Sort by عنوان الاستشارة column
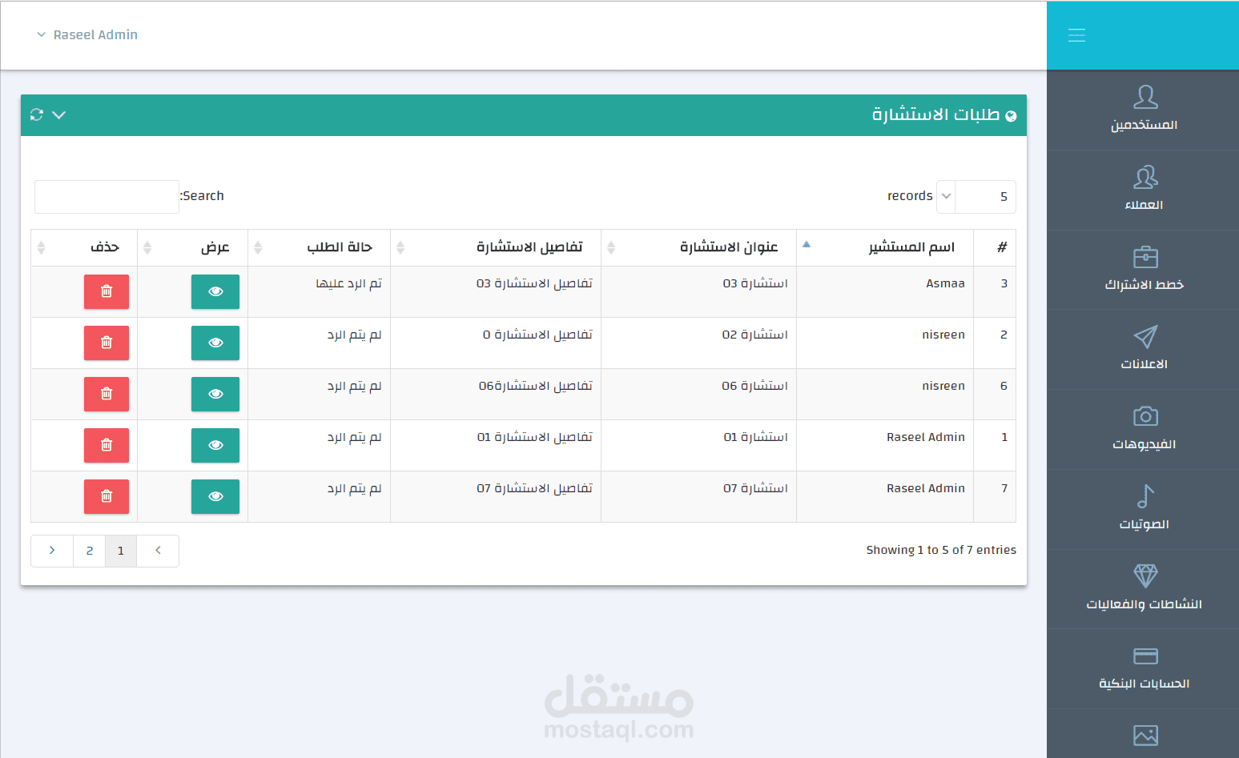 click(x=698, y=247)
